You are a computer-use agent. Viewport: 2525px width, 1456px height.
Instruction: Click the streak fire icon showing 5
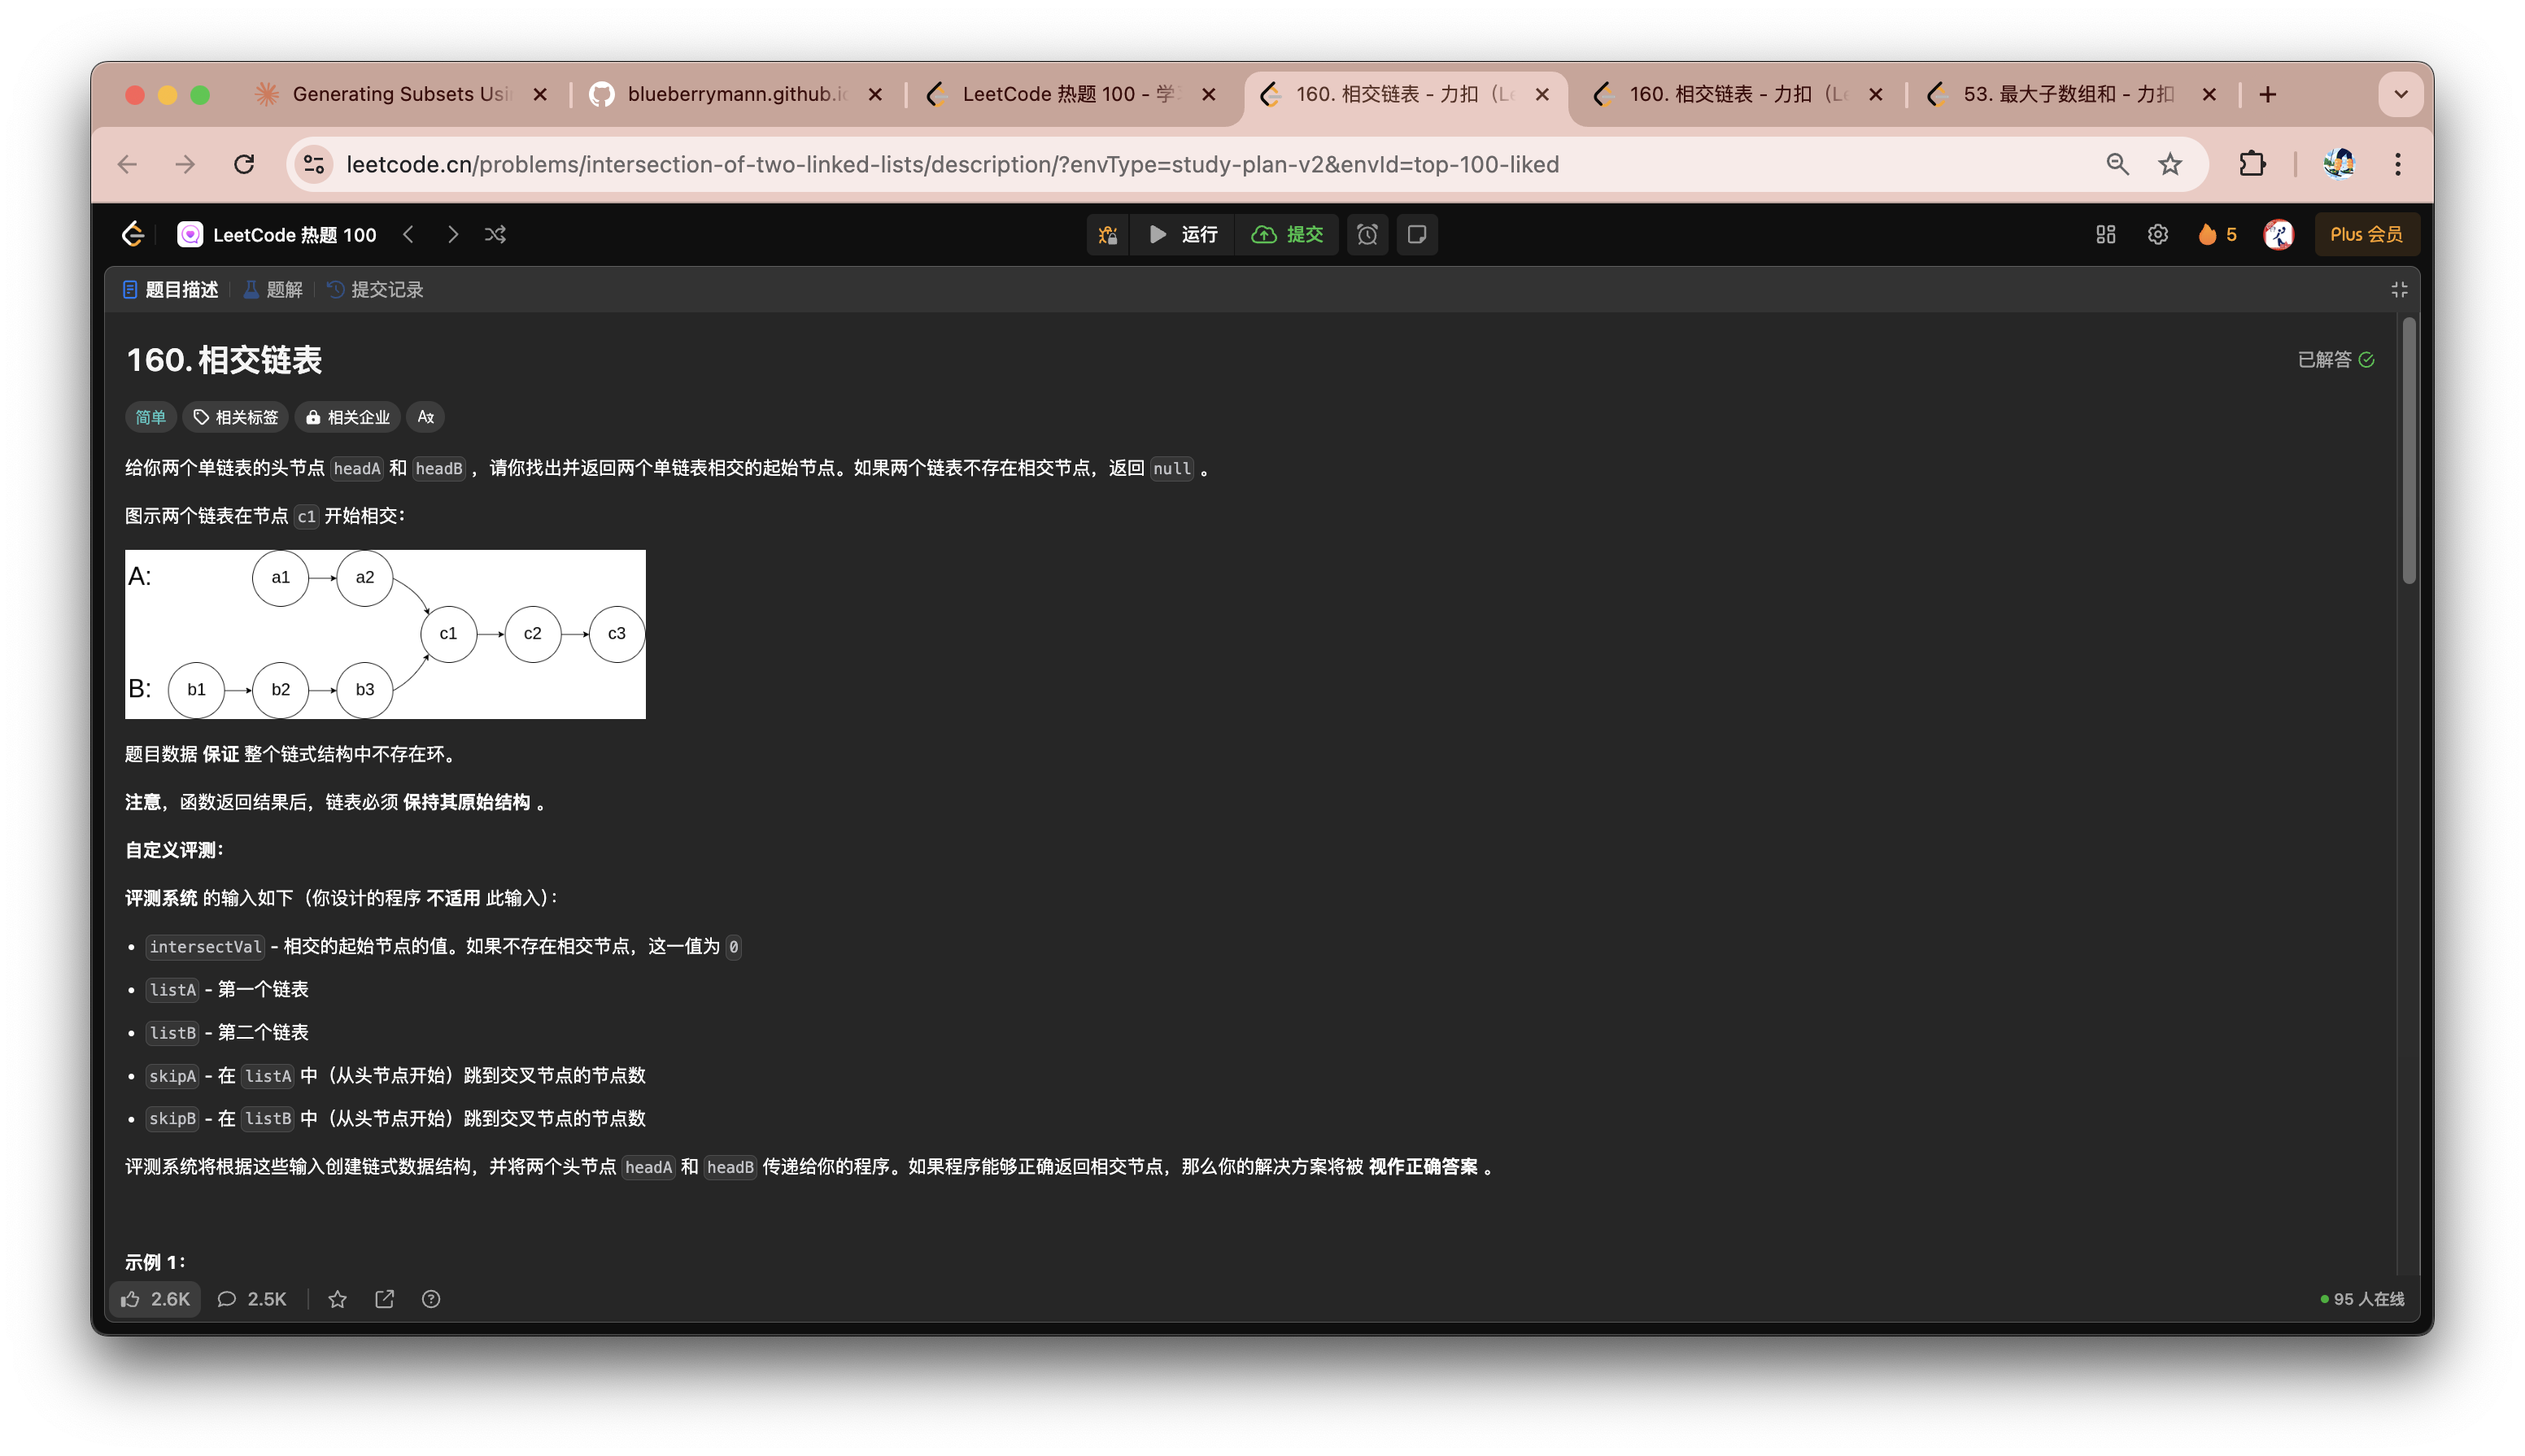tap(2216, 234)
